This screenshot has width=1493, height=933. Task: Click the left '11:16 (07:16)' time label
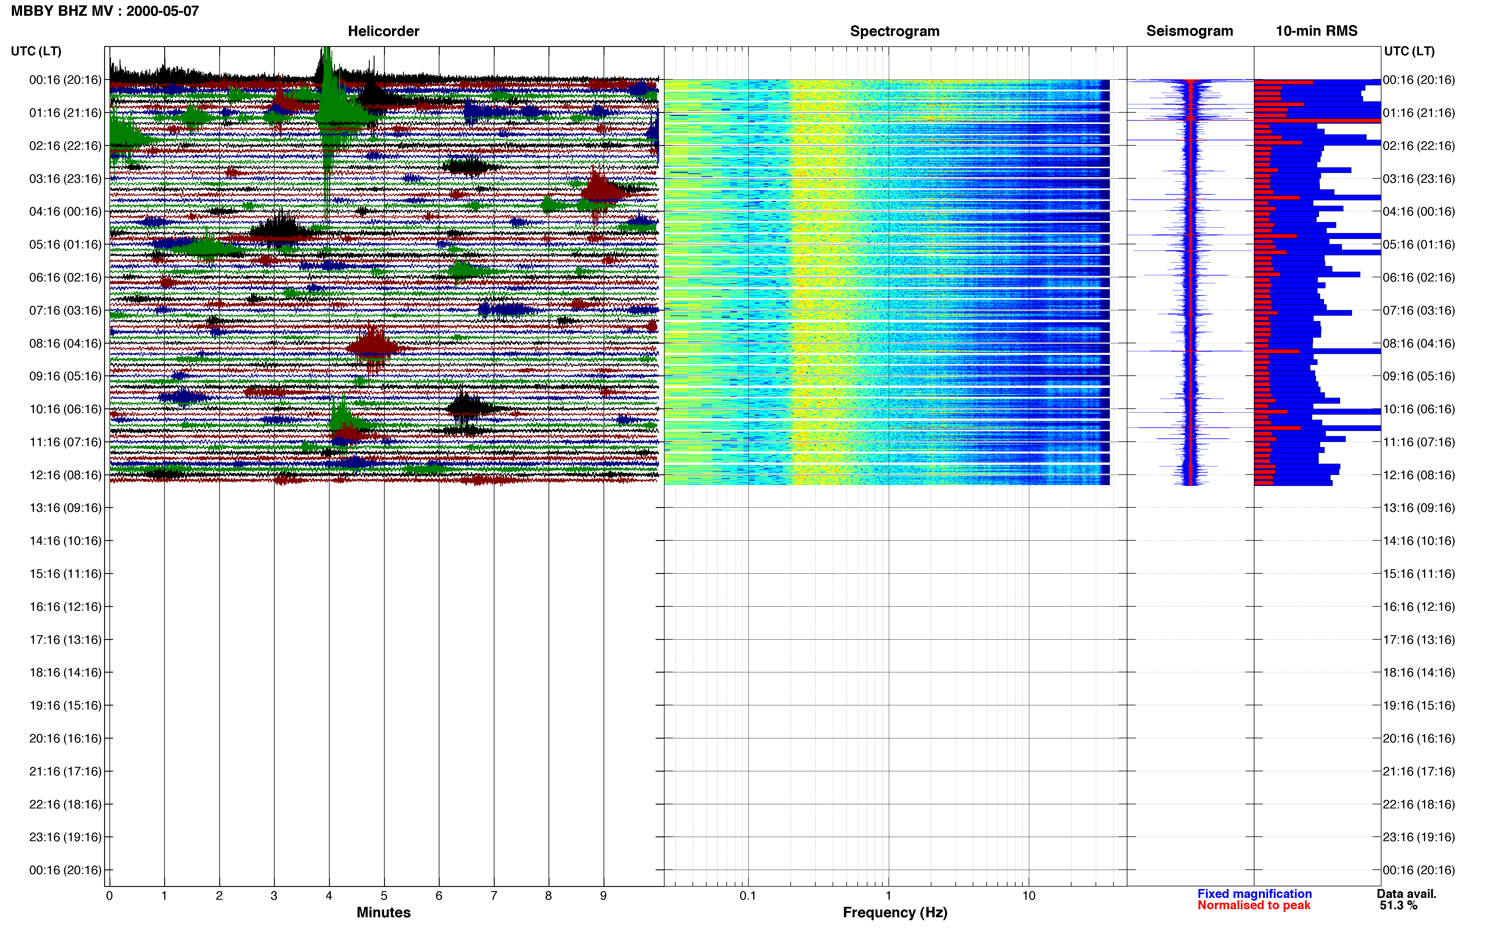[x=65, y=442]
